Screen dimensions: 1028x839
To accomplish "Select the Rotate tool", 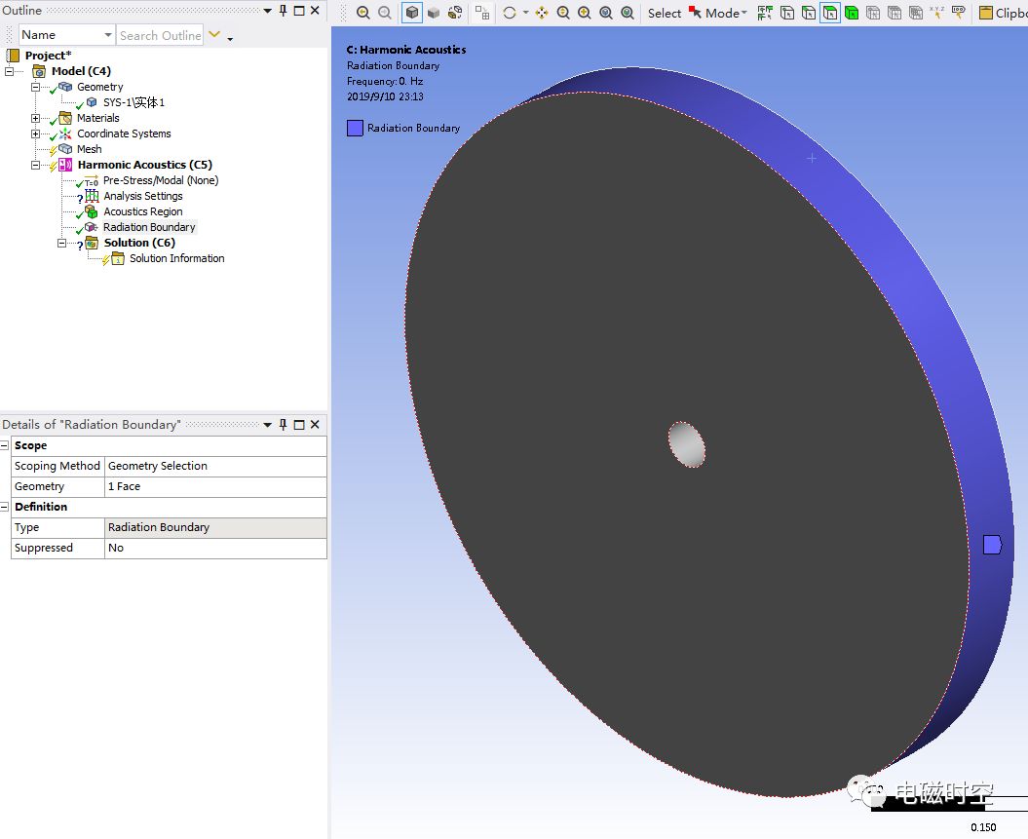I will coord(510,13).
